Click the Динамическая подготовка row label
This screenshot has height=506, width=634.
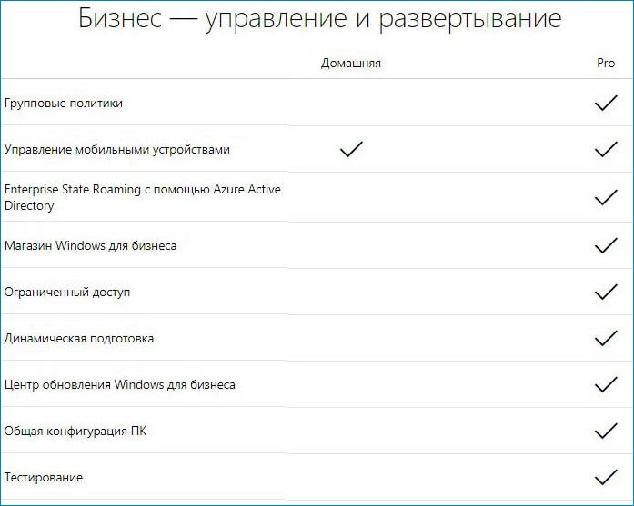pyautogui.click(x=79, y=338)
